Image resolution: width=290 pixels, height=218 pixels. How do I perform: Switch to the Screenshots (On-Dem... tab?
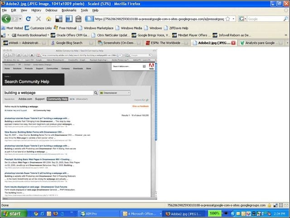click(x=119, y=43)
